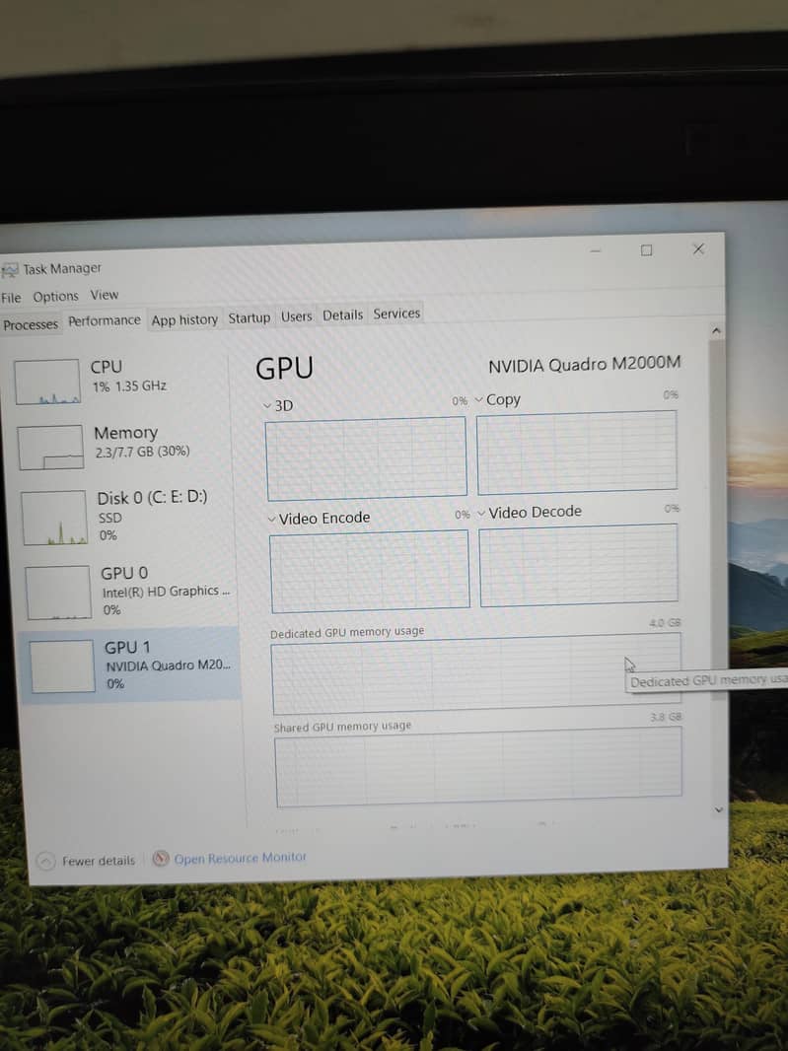Go to the Users tab
This screenshot has width=788, height=1051.
coord(296,316)
